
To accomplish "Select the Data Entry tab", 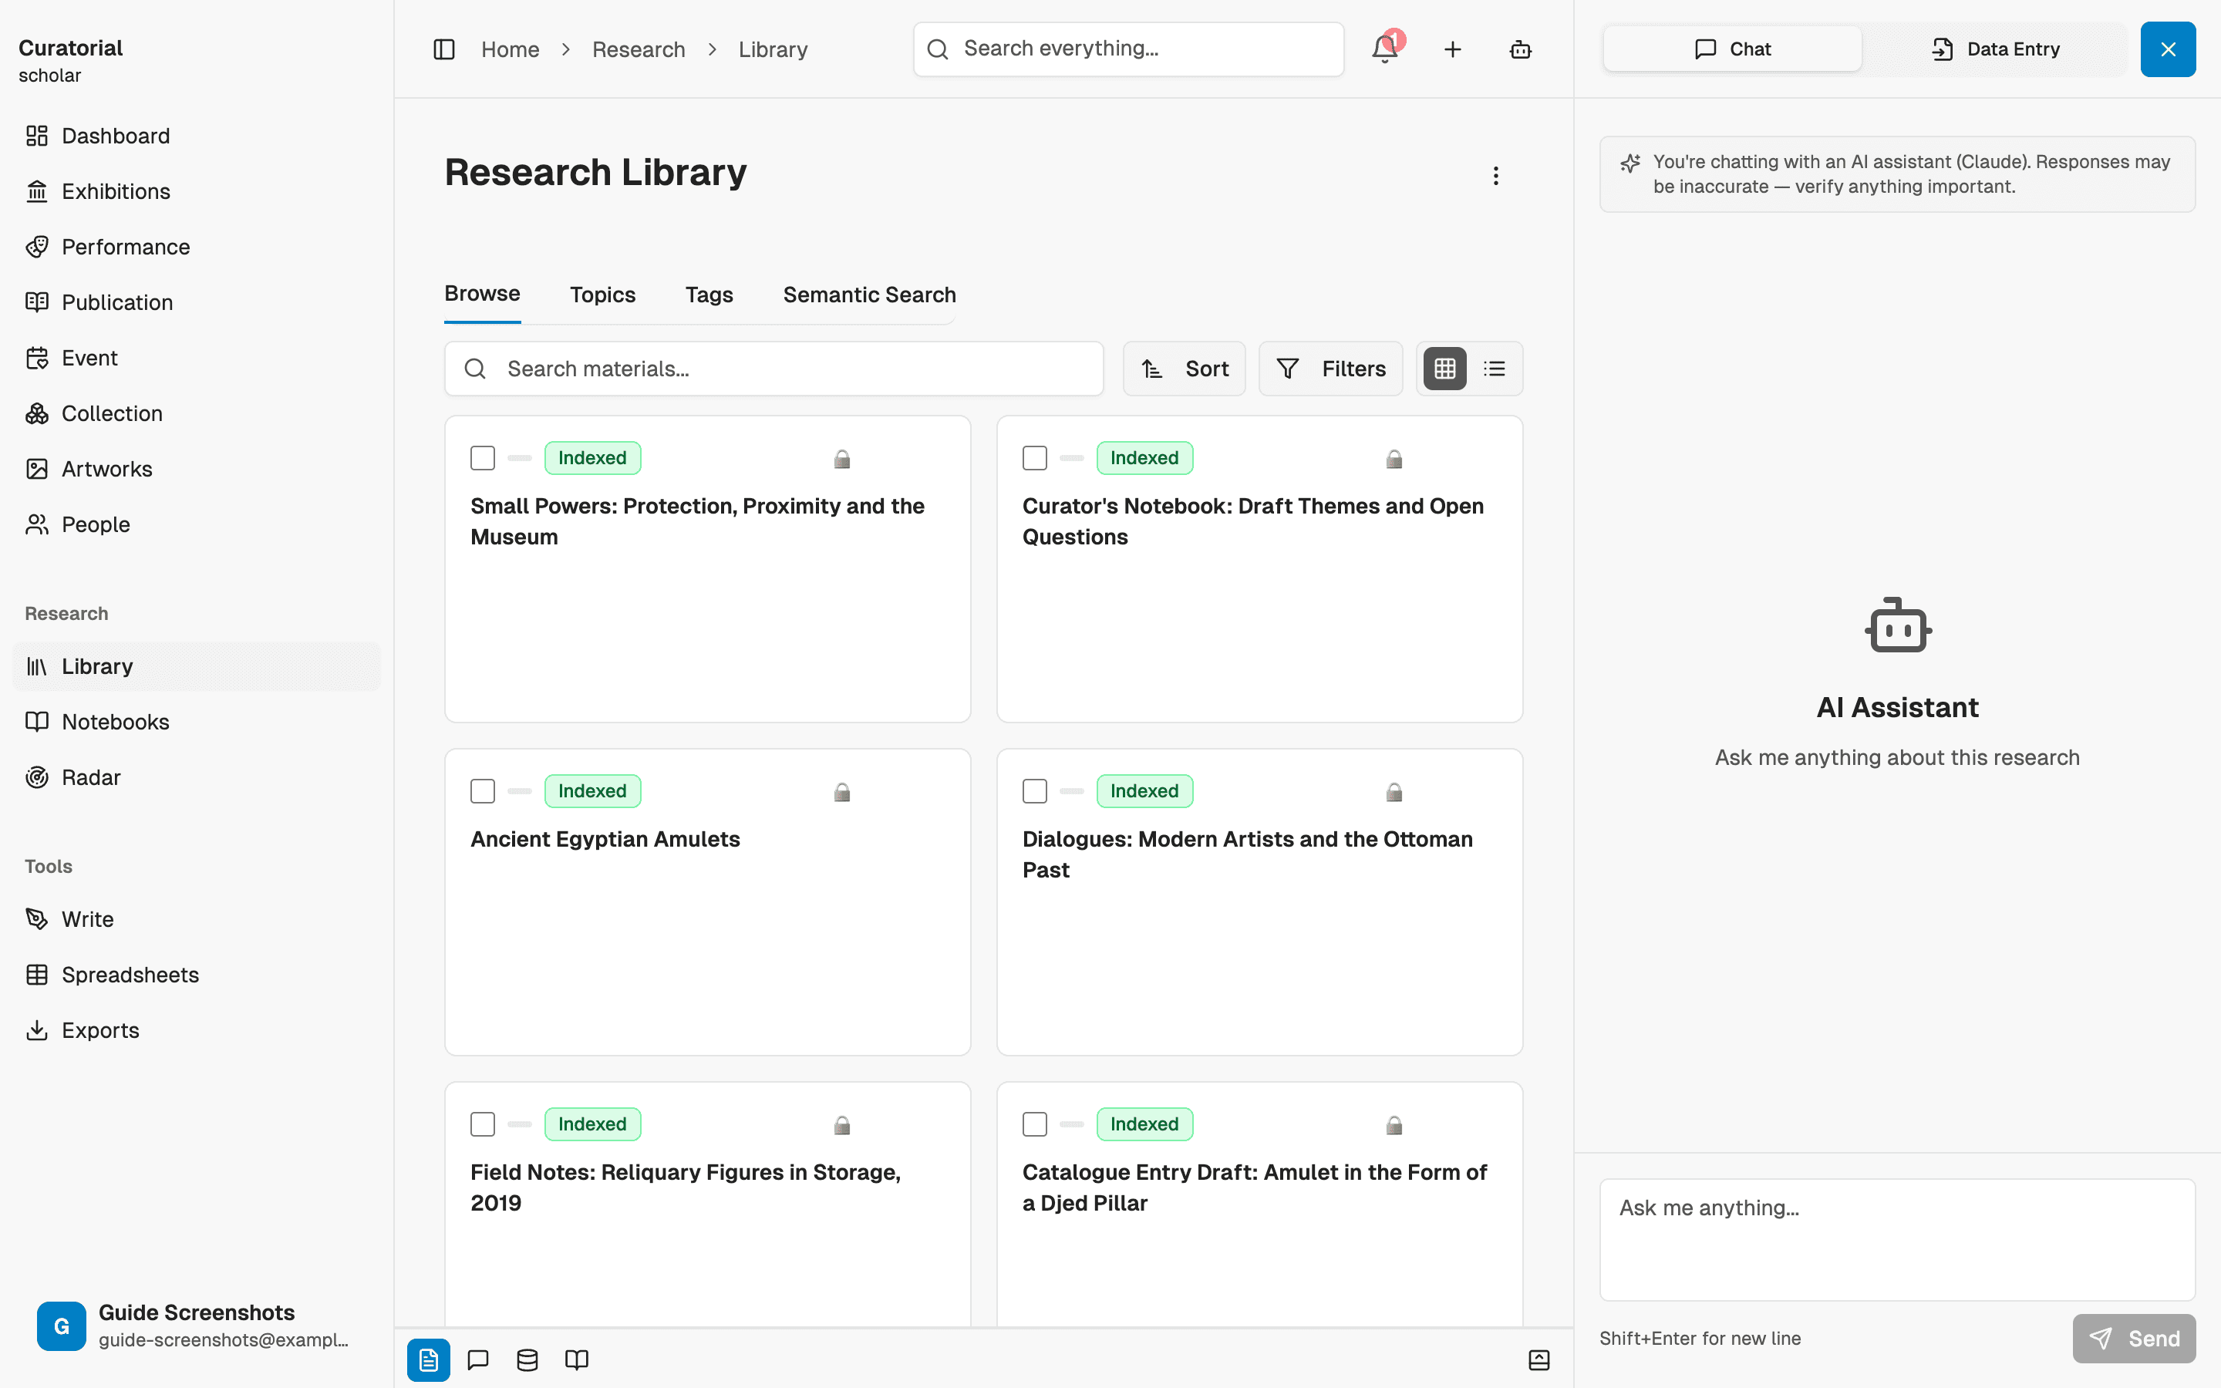I will 1994,49.
